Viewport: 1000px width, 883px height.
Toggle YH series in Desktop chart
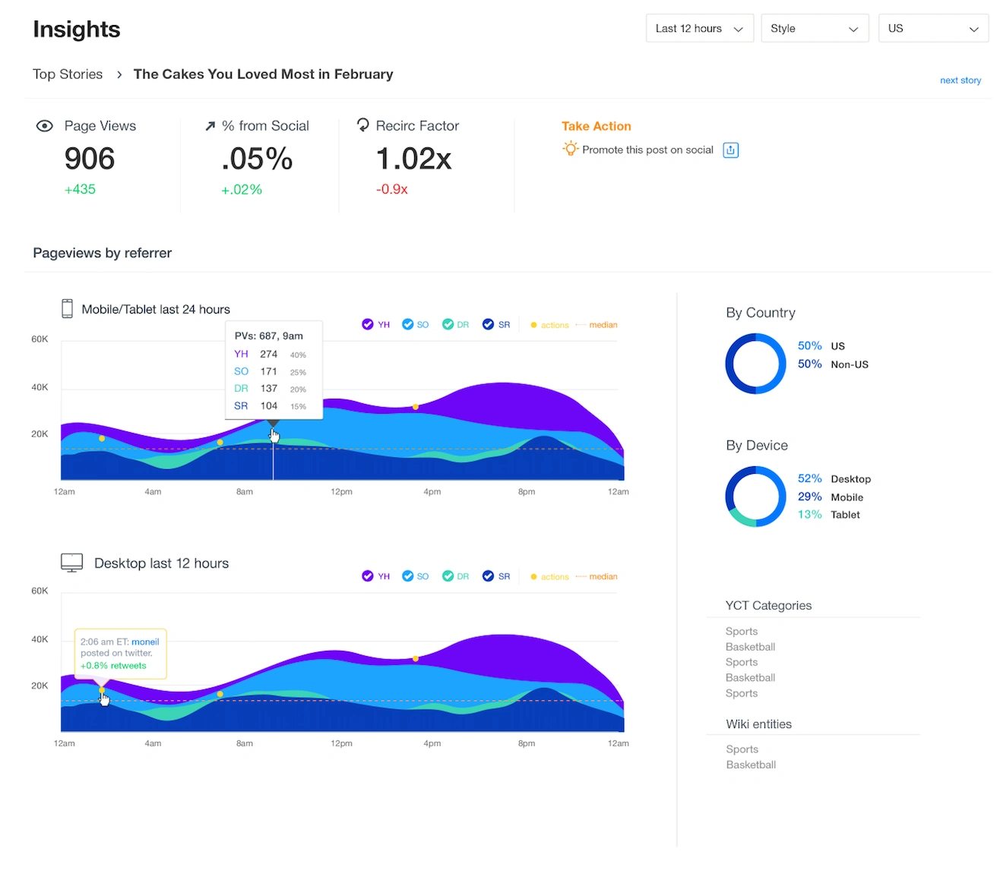click(368, 576)
